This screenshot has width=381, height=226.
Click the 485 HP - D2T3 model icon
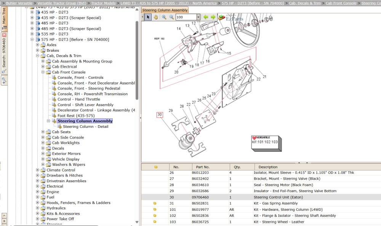(x=38, y=23)
